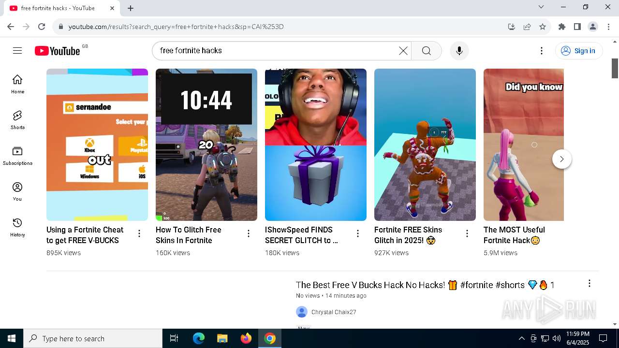
Task: Open 'The Best Free V Bucks Hack No Hacks!' video
Action: click(425, 285)
